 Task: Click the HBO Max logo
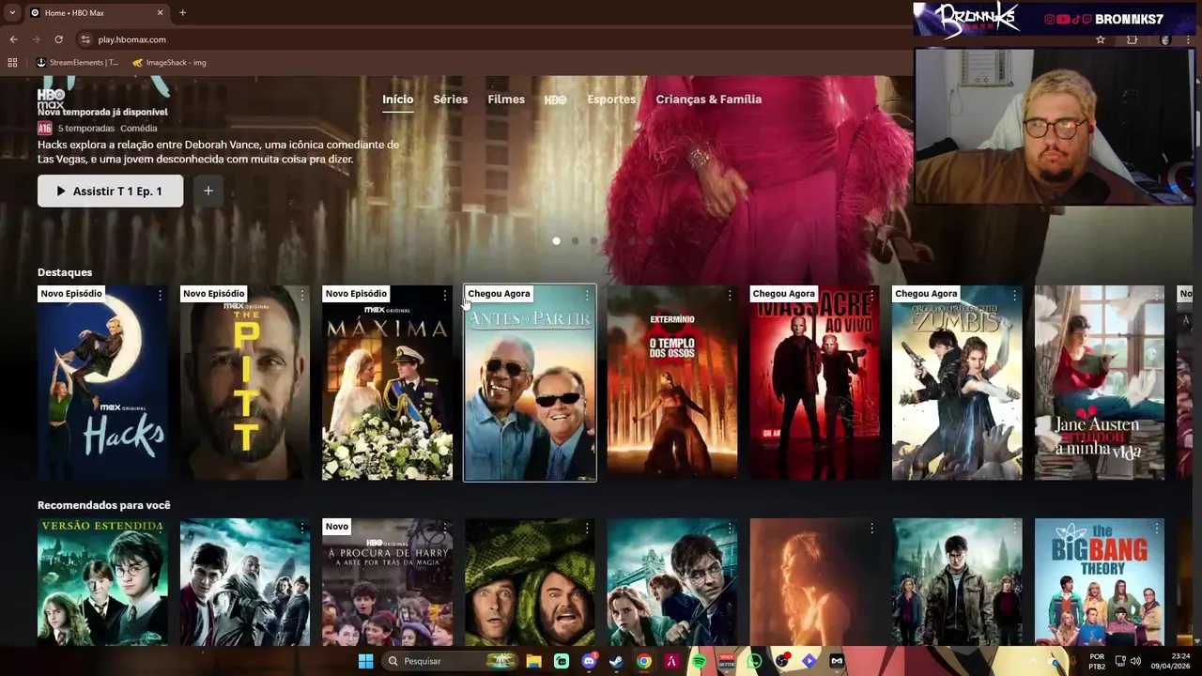[x=51, y=99]
